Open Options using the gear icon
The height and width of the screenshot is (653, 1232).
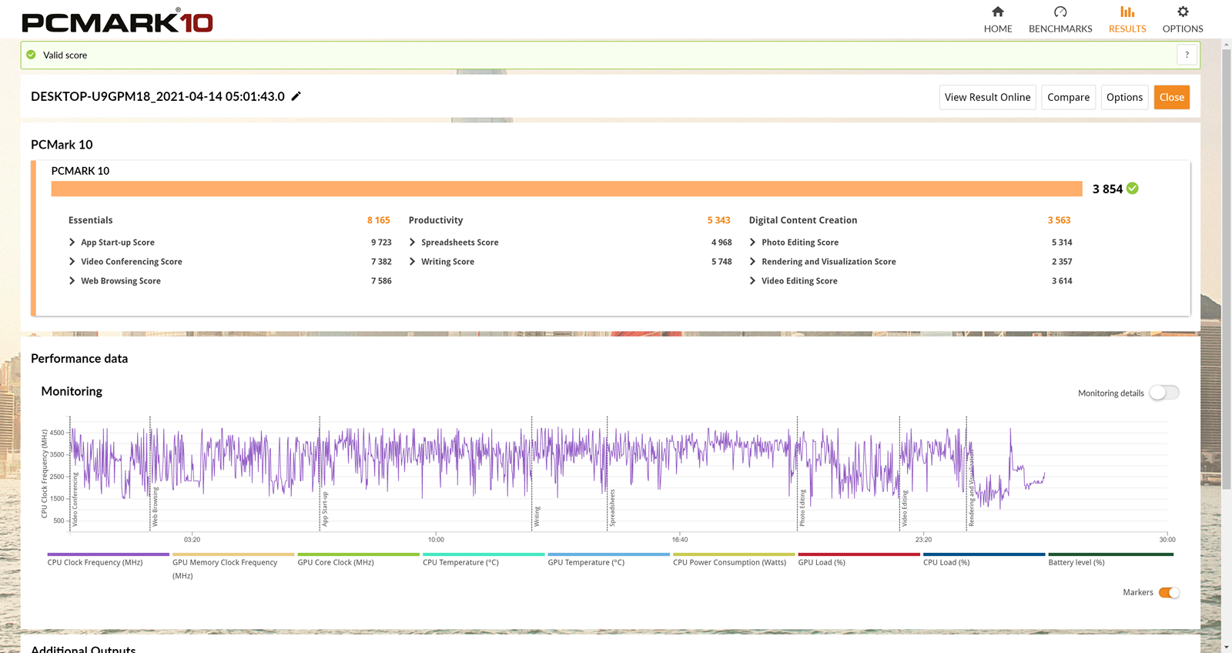[x=1183, y=12]
